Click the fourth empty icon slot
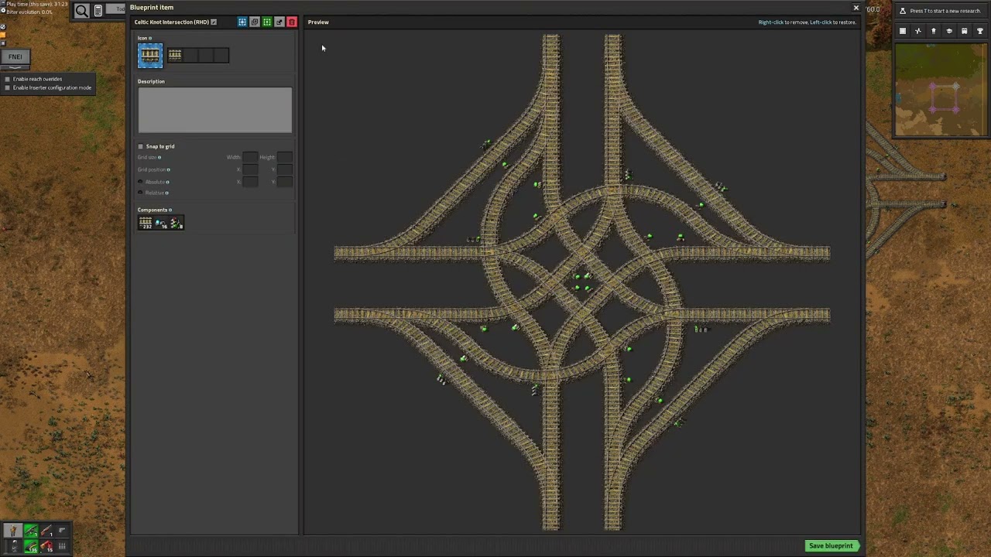Viewport: 991px width, 557px height. [x=221, y=55]
